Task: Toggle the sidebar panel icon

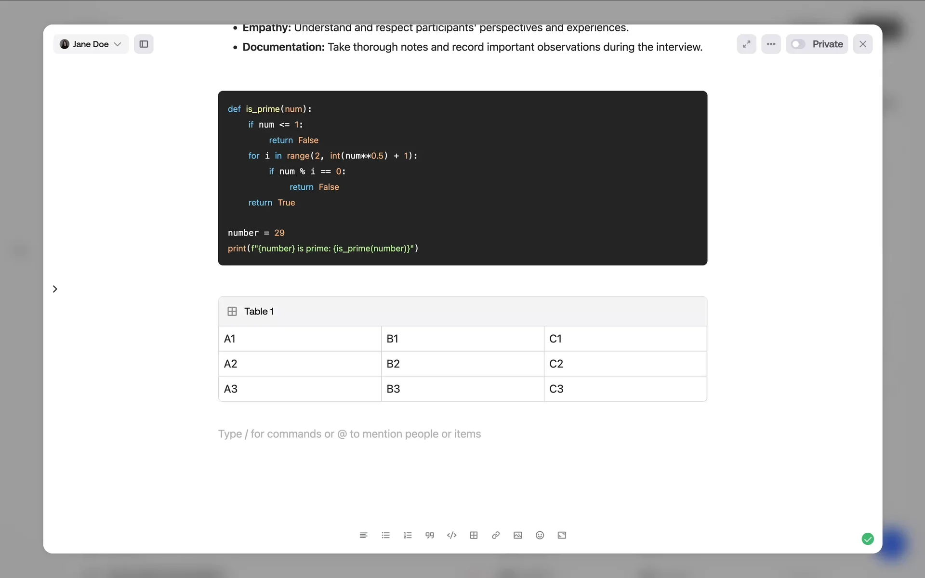Action: pyautogui.click(x=144, y=44)
